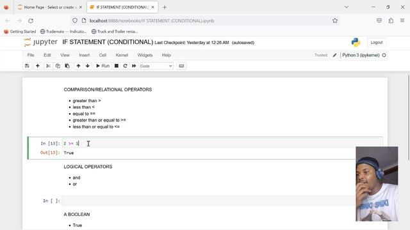The height and width of the screenshot is (230, 410).
Task: Open the Pocket save icon
Action: tap(379, 20)
